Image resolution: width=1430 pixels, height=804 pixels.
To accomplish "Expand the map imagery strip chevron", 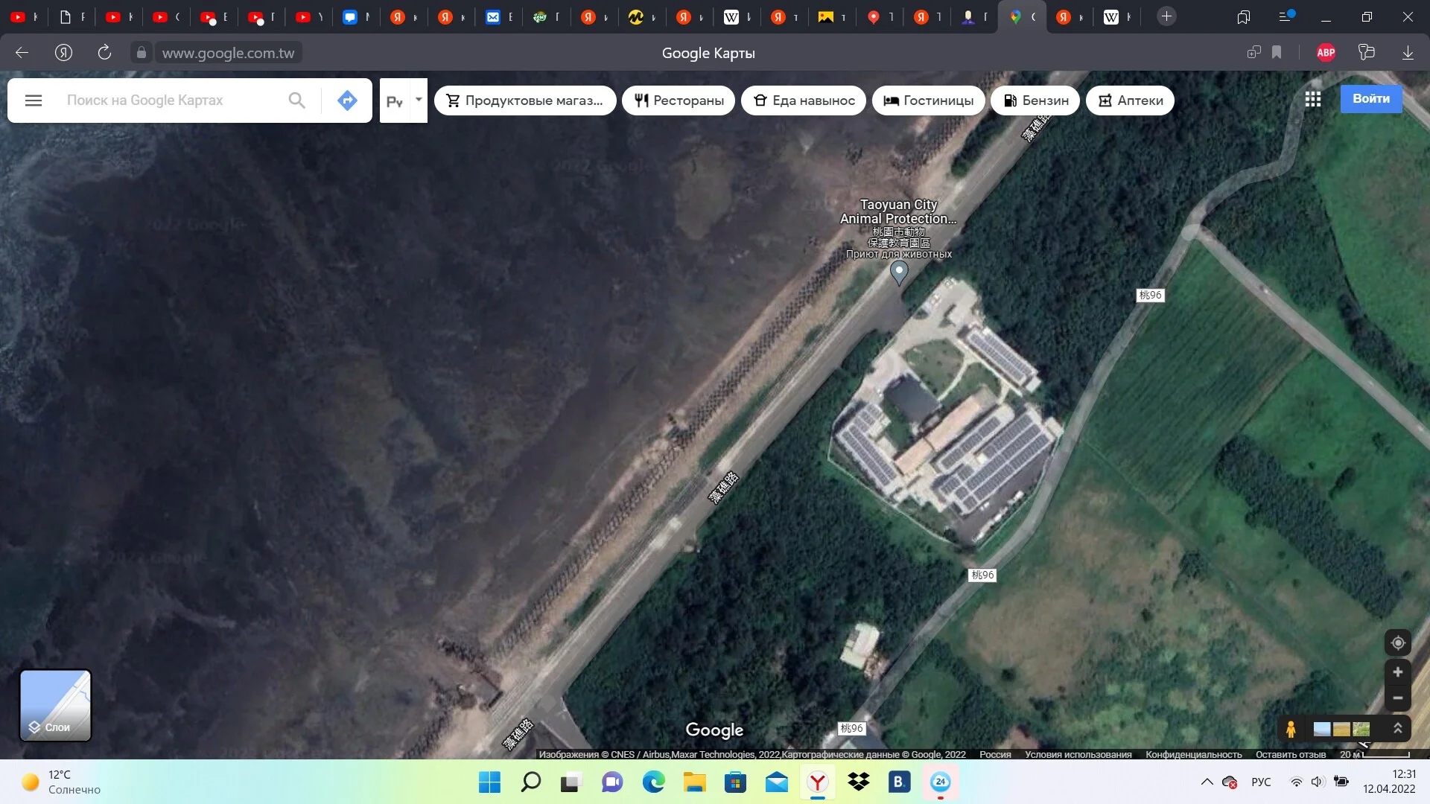I will pyautogui.click(x=1398, y=729).
